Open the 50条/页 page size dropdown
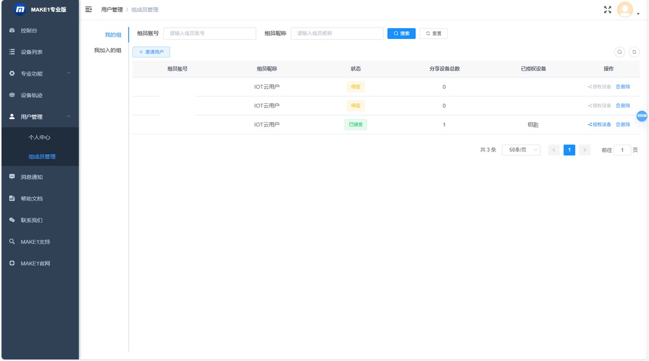649x361 pixels. tap(521, 150)
